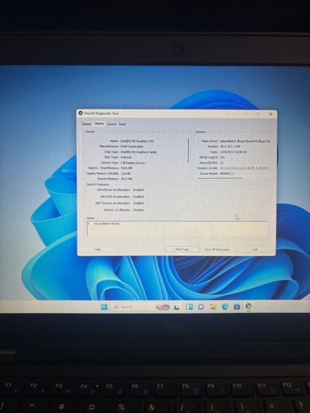Click the Intel Corporation manufacturer value

(132, 147)
